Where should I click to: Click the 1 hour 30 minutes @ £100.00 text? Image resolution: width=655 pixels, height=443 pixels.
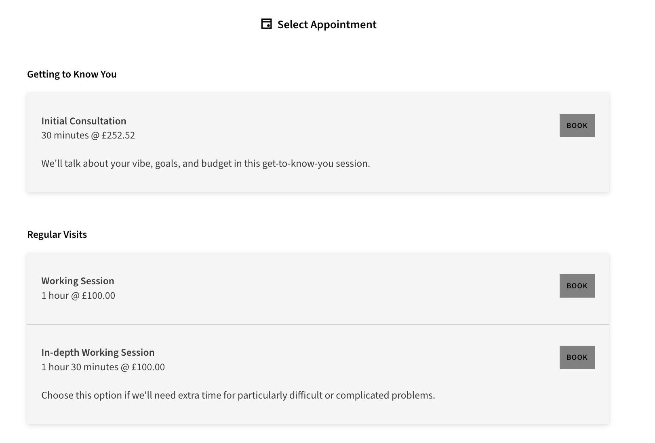pos(103,367)
